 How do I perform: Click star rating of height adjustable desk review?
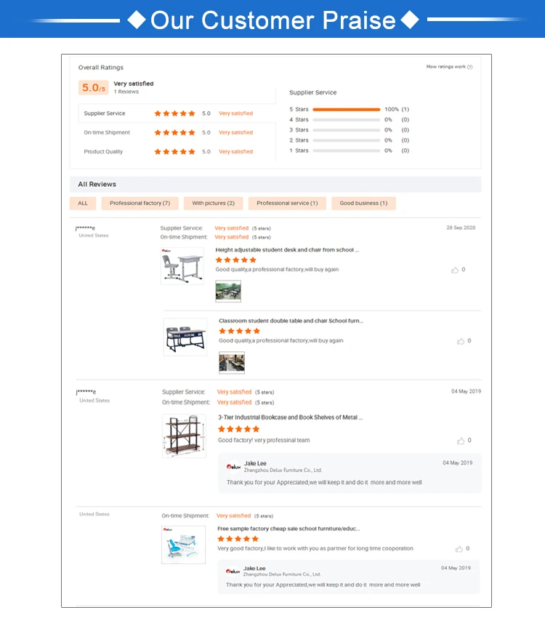click(x=236, y=260)
